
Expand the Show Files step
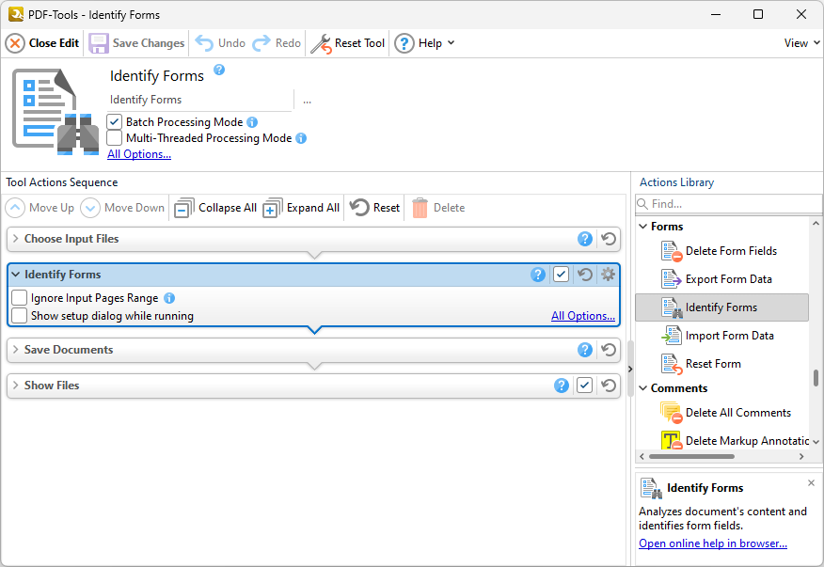[16, 386]
